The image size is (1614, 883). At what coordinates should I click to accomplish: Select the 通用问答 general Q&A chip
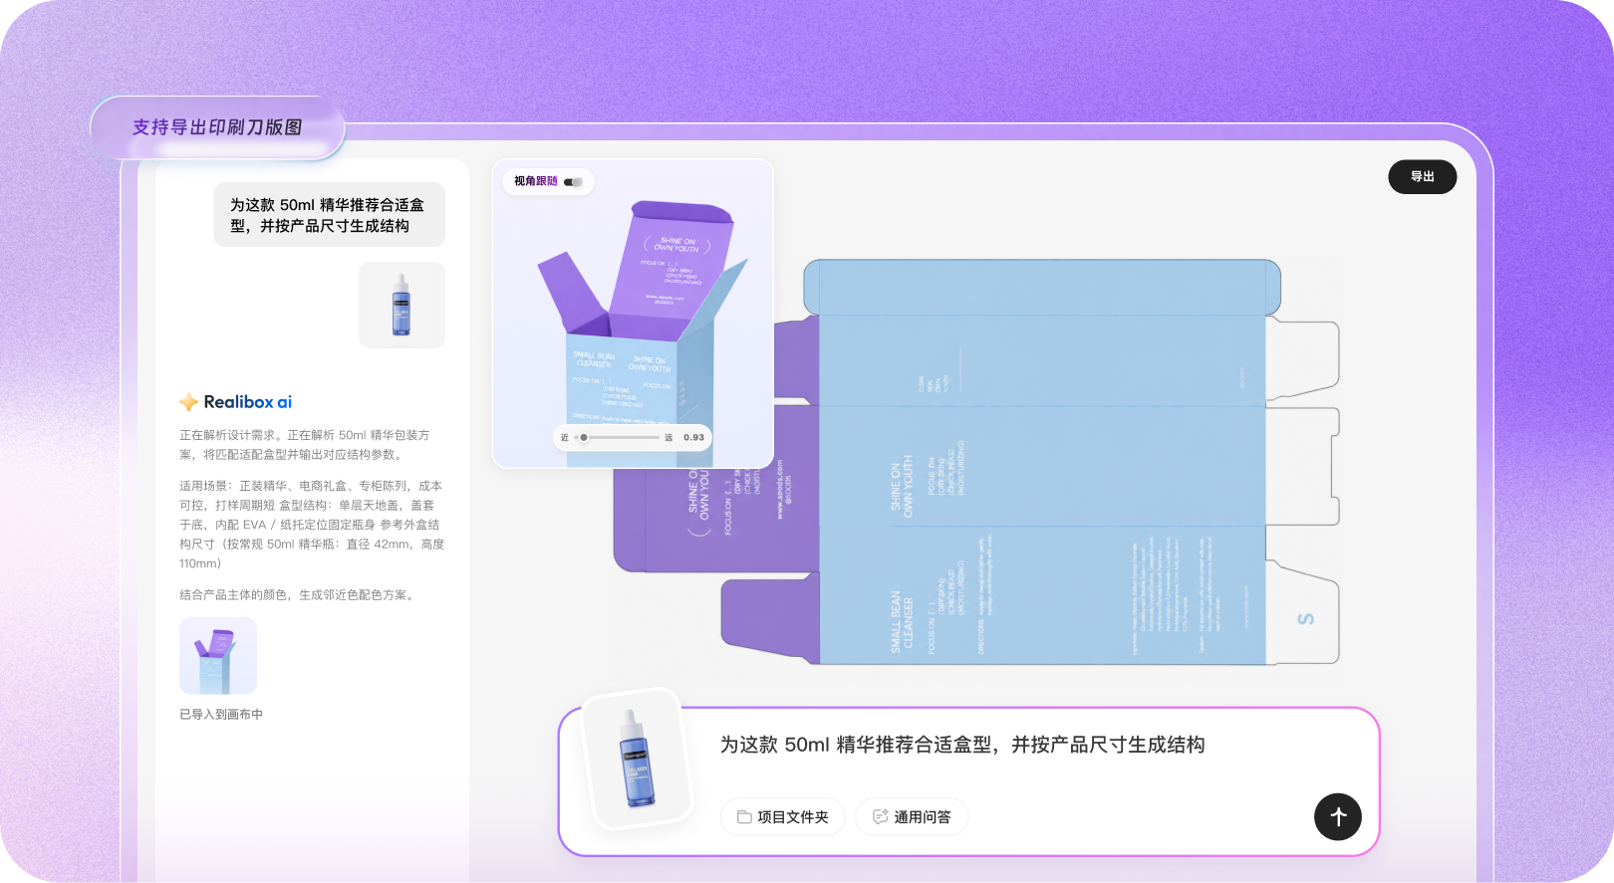pos(912,817)
